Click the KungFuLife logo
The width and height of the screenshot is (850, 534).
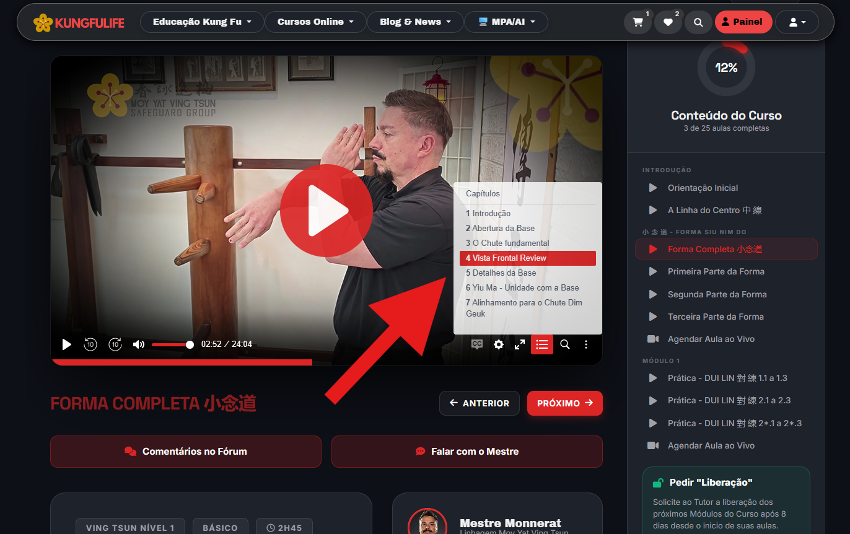(x=79, y=23)
